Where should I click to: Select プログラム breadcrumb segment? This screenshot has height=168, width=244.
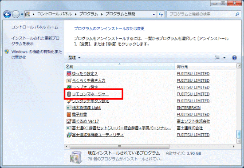(x=89, y=14)
